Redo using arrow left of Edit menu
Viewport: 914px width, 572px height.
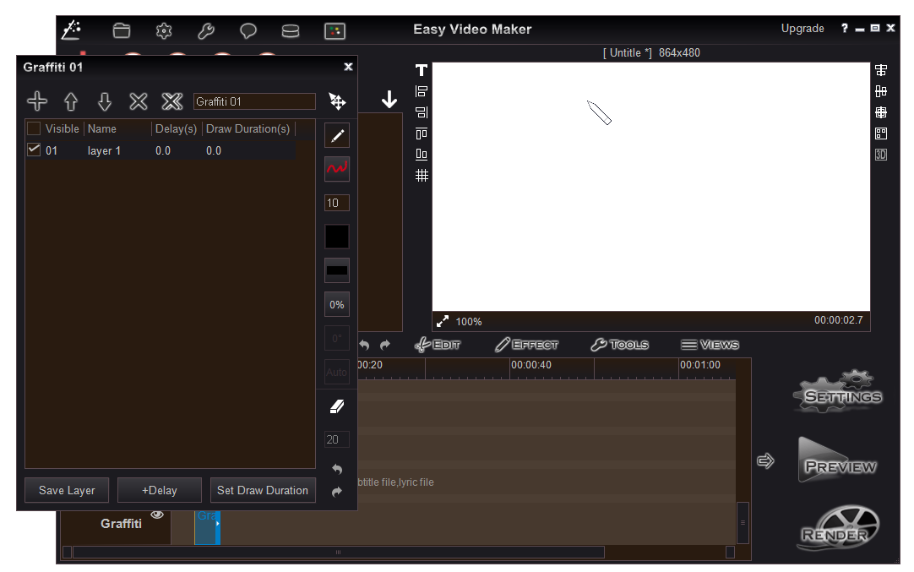[x=384, y=346]
